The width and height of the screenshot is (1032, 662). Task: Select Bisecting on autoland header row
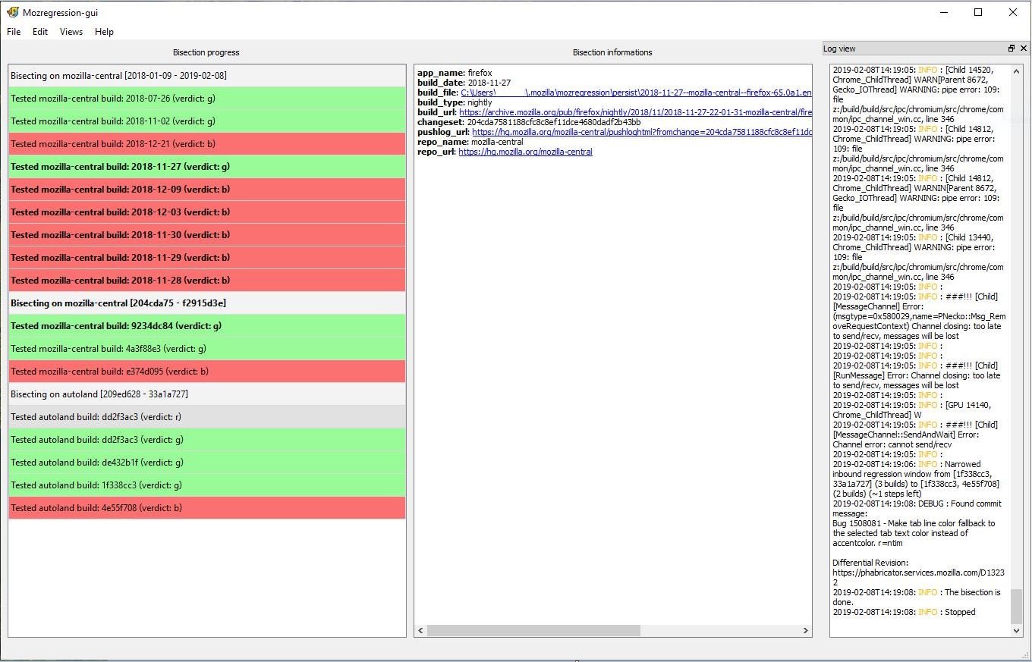pos(206,394)
